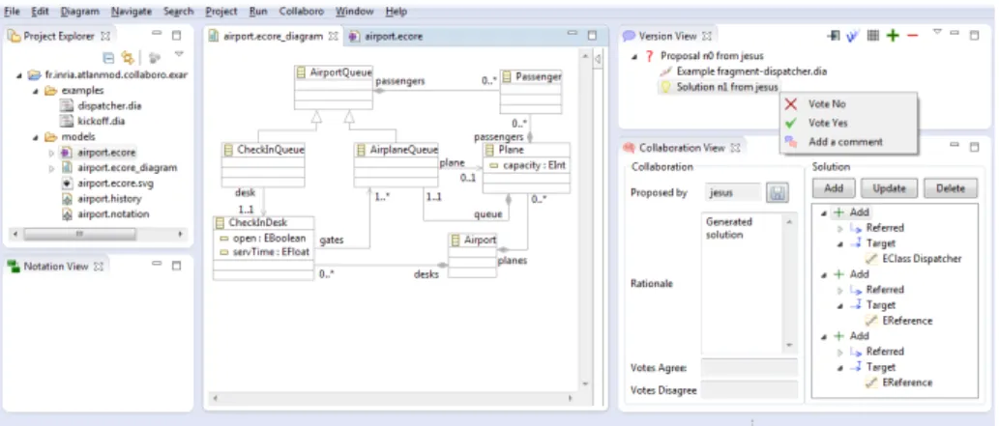Click the diagram editor vertical scrollbar down arrow
This screenshot has height=426, width=999.
[586, 383]
